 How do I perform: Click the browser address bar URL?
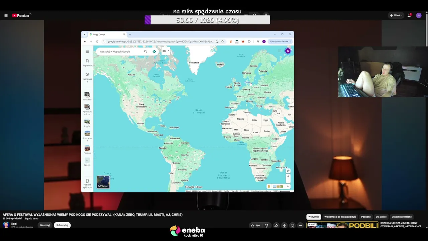[160, 42]
